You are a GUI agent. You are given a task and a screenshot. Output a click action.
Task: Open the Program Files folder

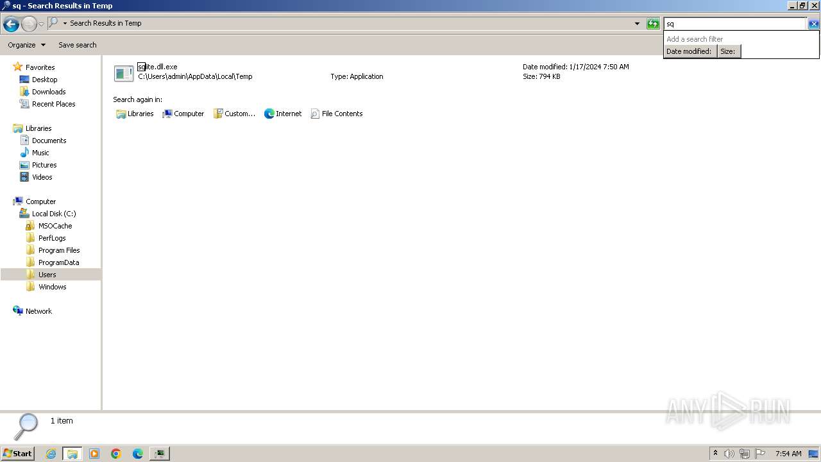pyautogui.click(x=59, y=250)
